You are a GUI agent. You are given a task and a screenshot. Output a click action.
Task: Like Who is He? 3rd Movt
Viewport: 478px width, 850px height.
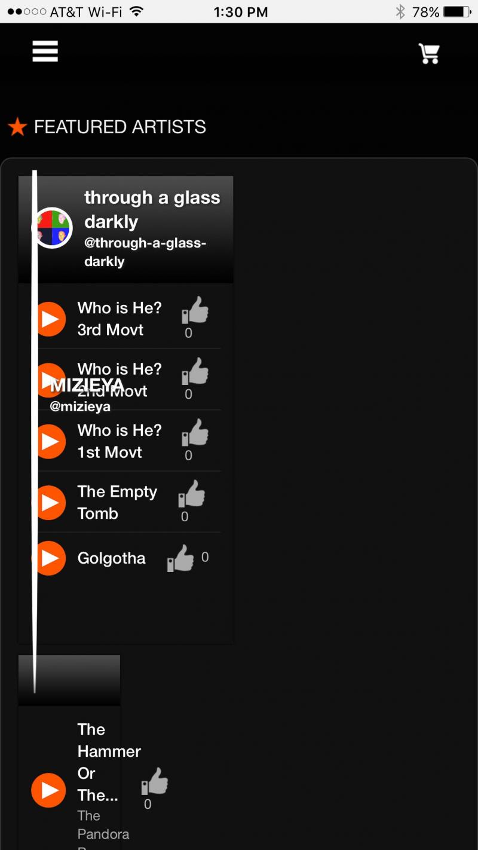pyautogui.click(x=195, y=311)
